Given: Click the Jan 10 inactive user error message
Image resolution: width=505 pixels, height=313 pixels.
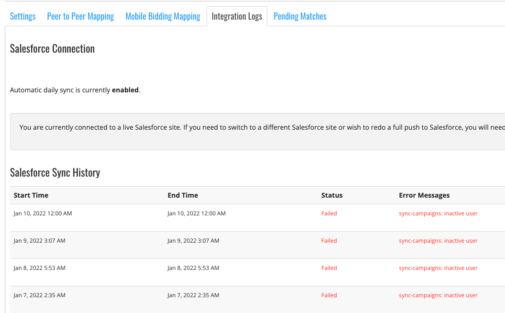Looking at the screenshot, I should coord(438,213).
